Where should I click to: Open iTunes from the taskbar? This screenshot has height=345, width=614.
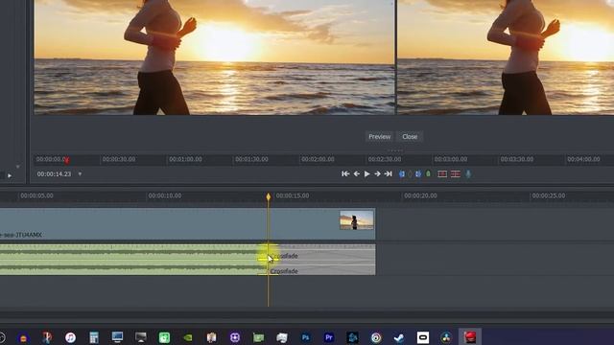[70, 337]
